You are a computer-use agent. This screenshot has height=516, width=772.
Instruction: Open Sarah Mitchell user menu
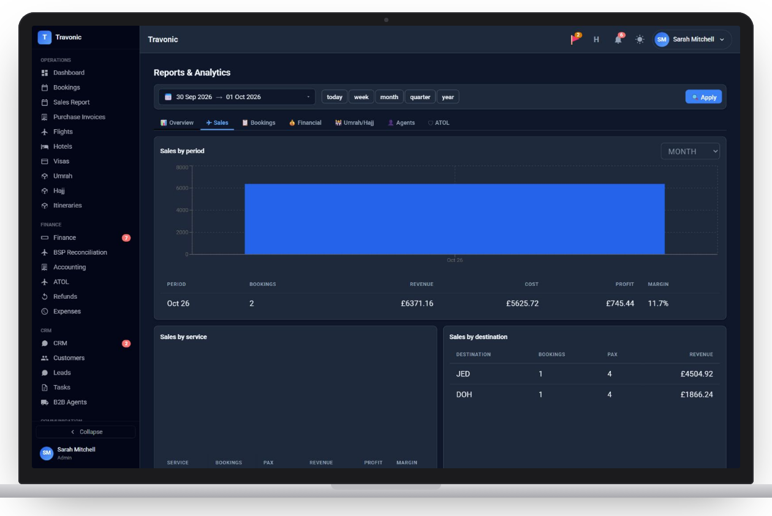click(x=692, y=39)
